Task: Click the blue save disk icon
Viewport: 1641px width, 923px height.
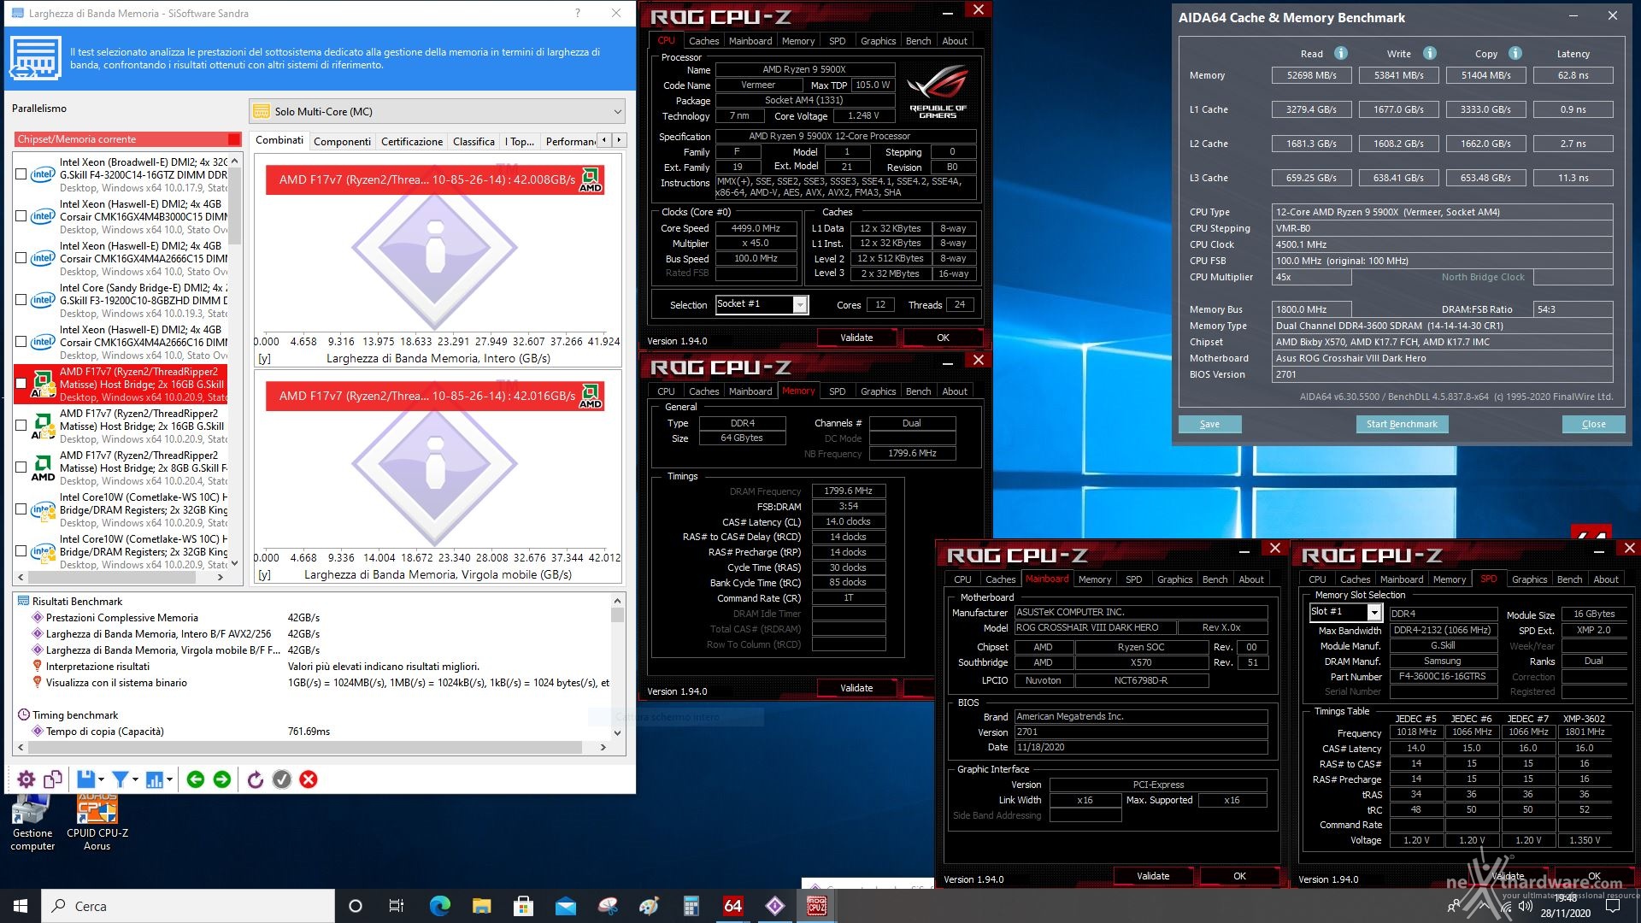Action: [x=85, y=779]
